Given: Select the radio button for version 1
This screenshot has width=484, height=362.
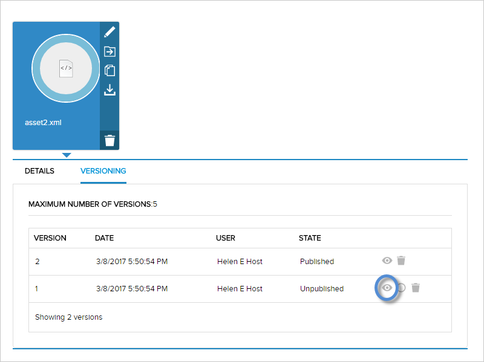Looking at the screenshot, I should tap(401, 288).
